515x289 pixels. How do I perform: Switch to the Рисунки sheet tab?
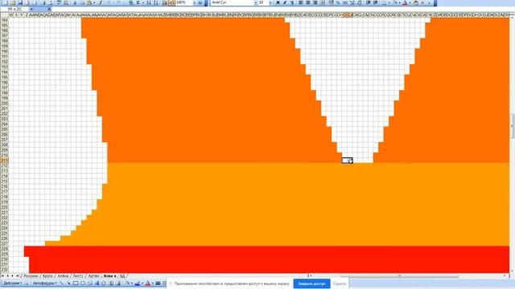pyautogui.click(x=31, y=276)
